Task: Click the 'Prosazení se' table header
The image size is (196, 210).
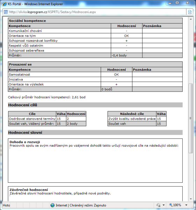Action: point(95,64)
